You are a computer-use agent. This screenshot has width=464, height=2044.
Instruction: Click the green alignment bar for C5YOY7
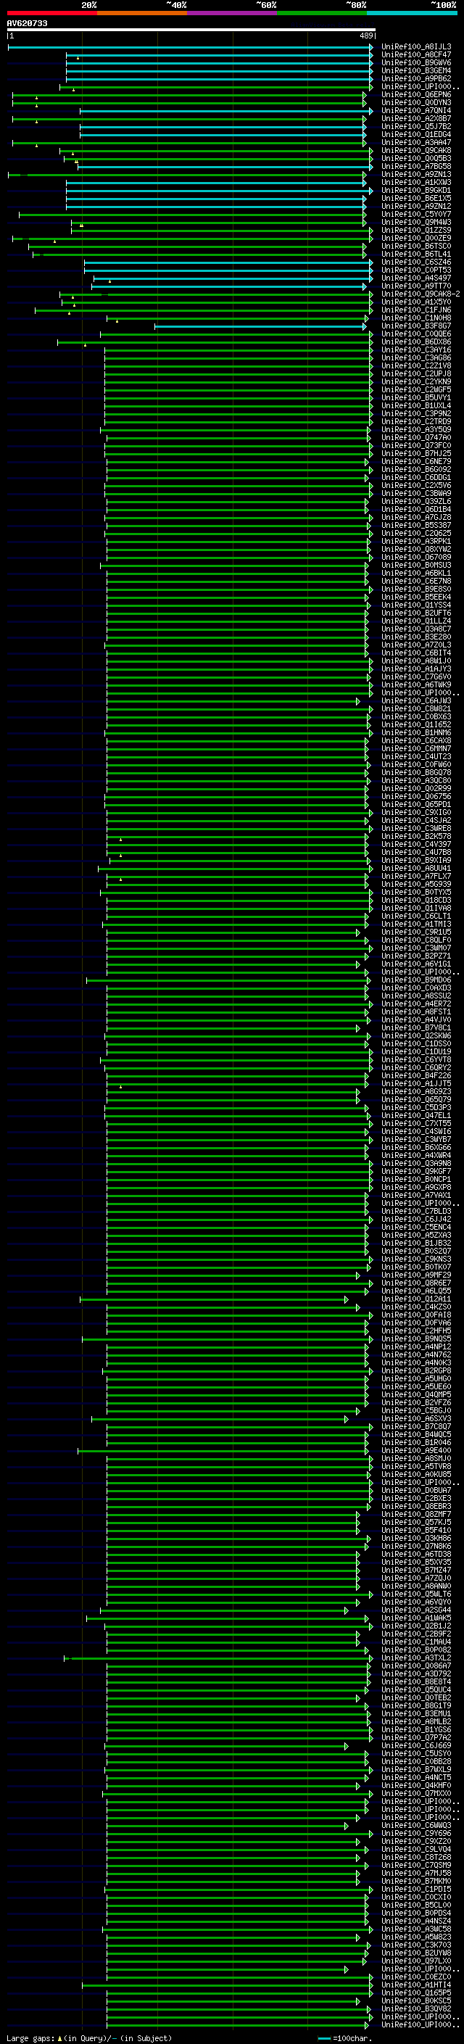[193, 214]
